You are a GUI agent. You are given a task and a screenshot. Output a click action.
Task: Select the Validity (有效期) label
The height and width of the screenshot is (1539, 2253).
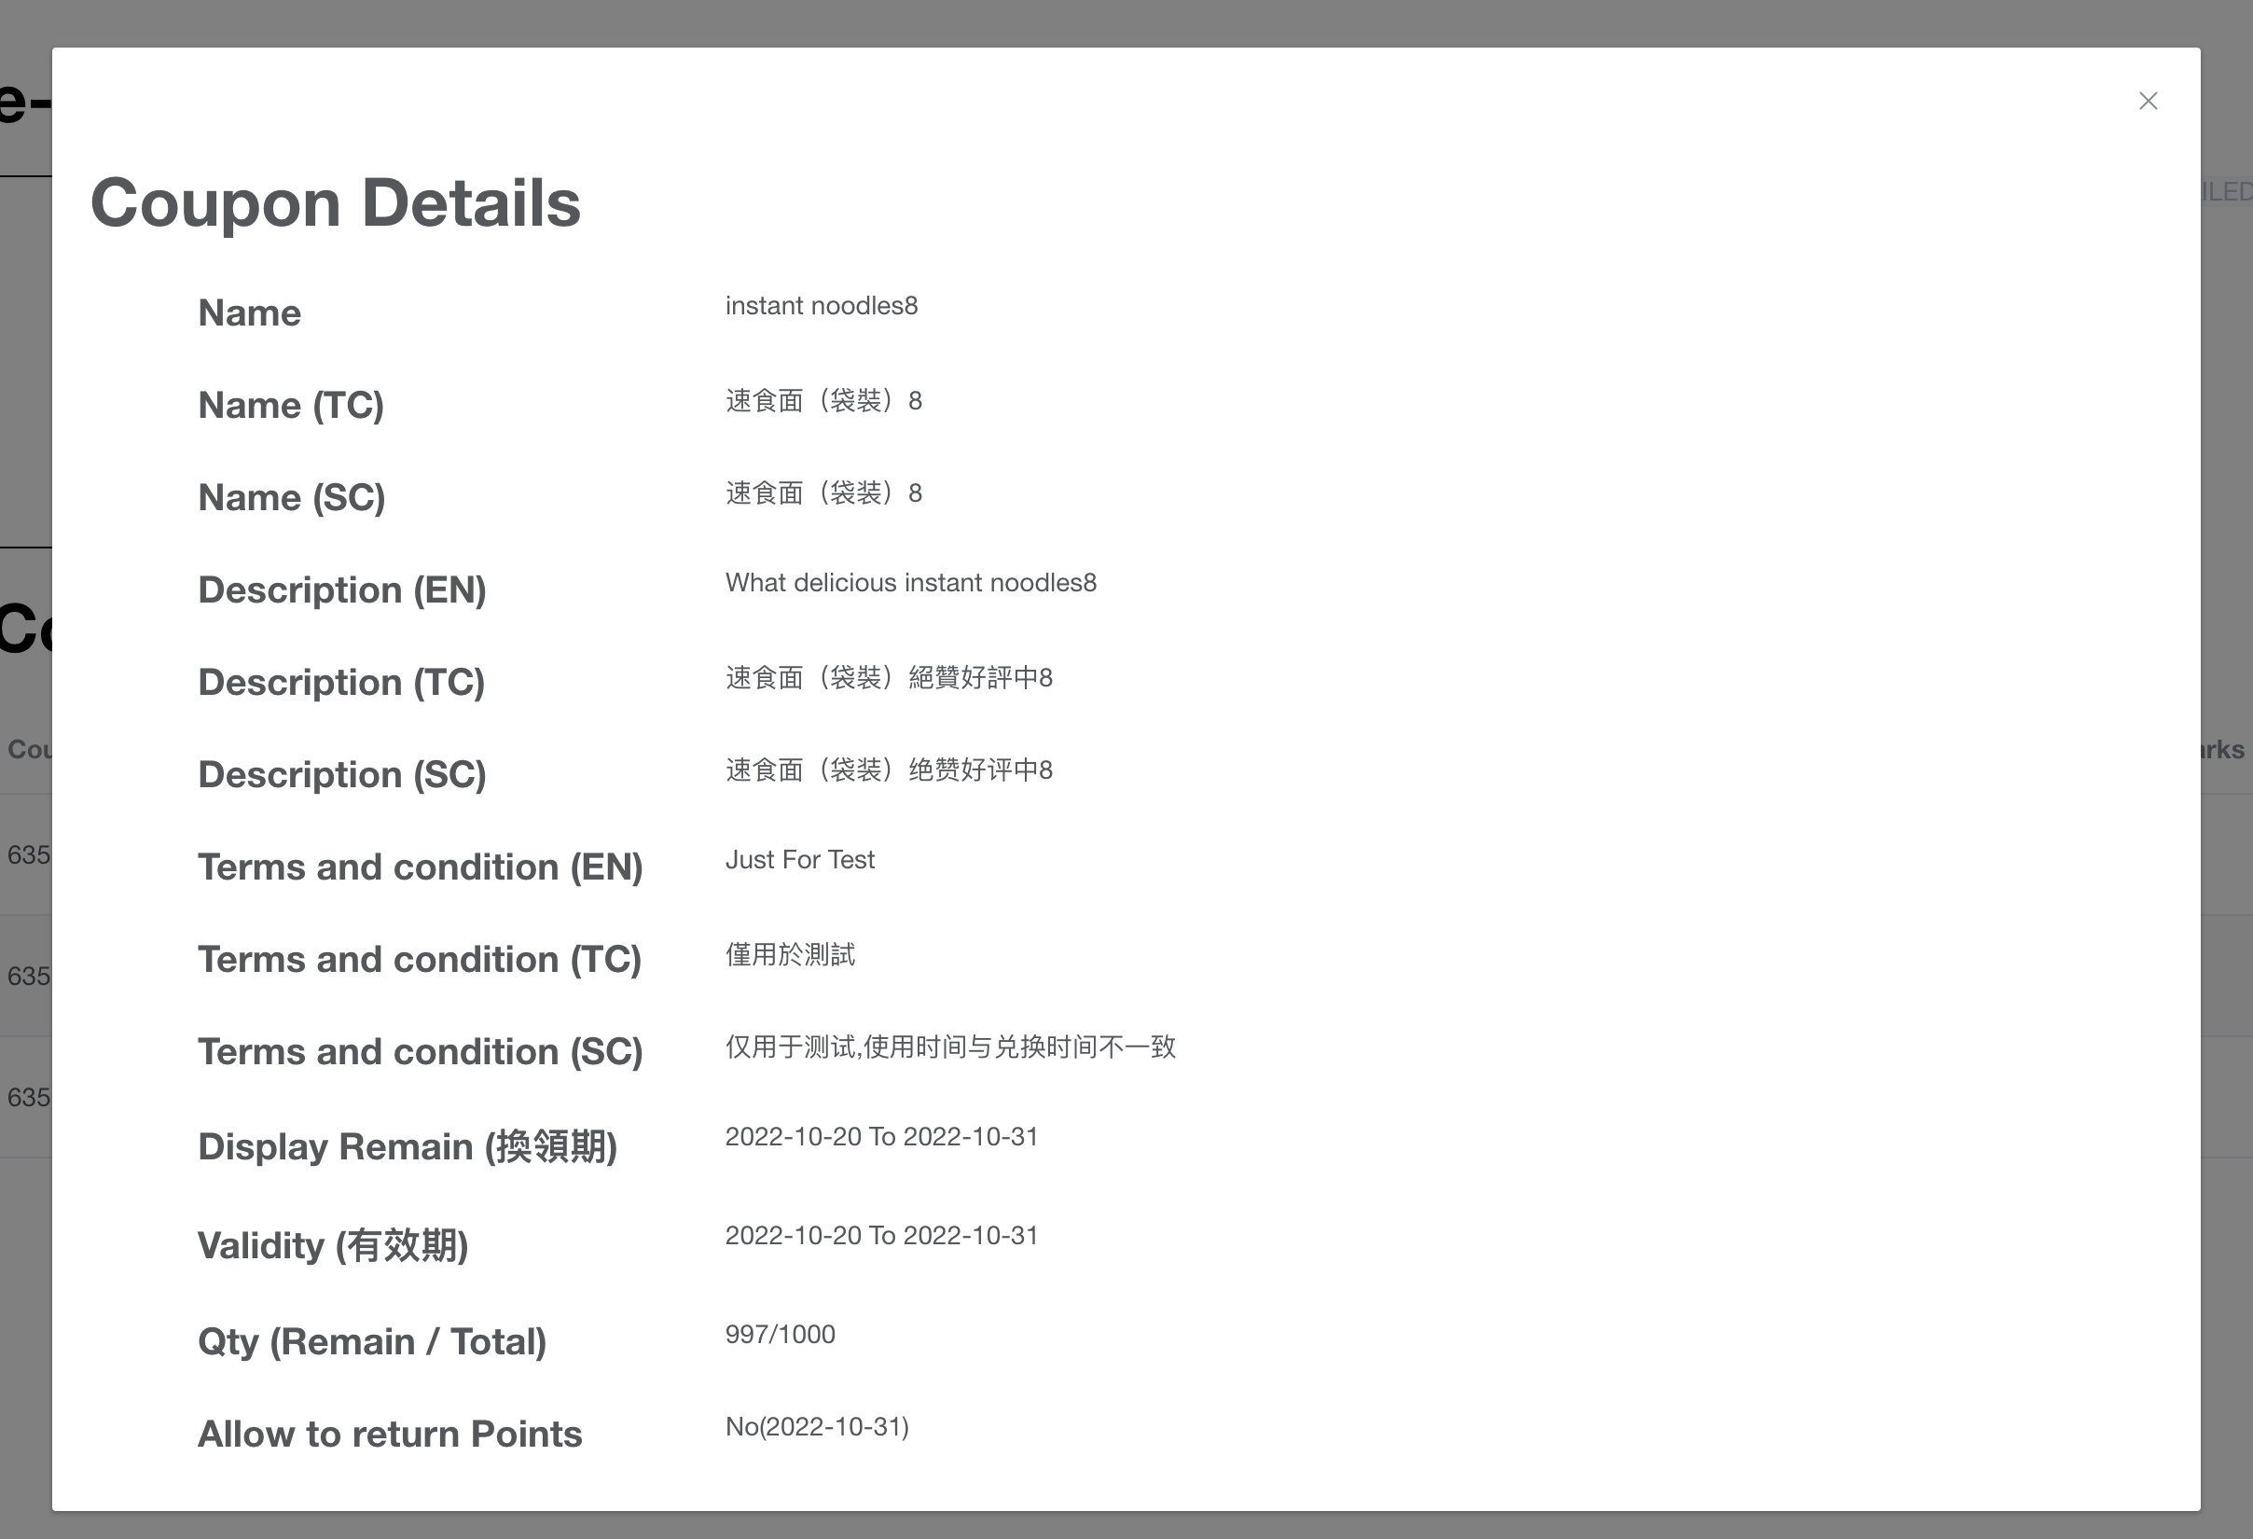pos(333,1246)
